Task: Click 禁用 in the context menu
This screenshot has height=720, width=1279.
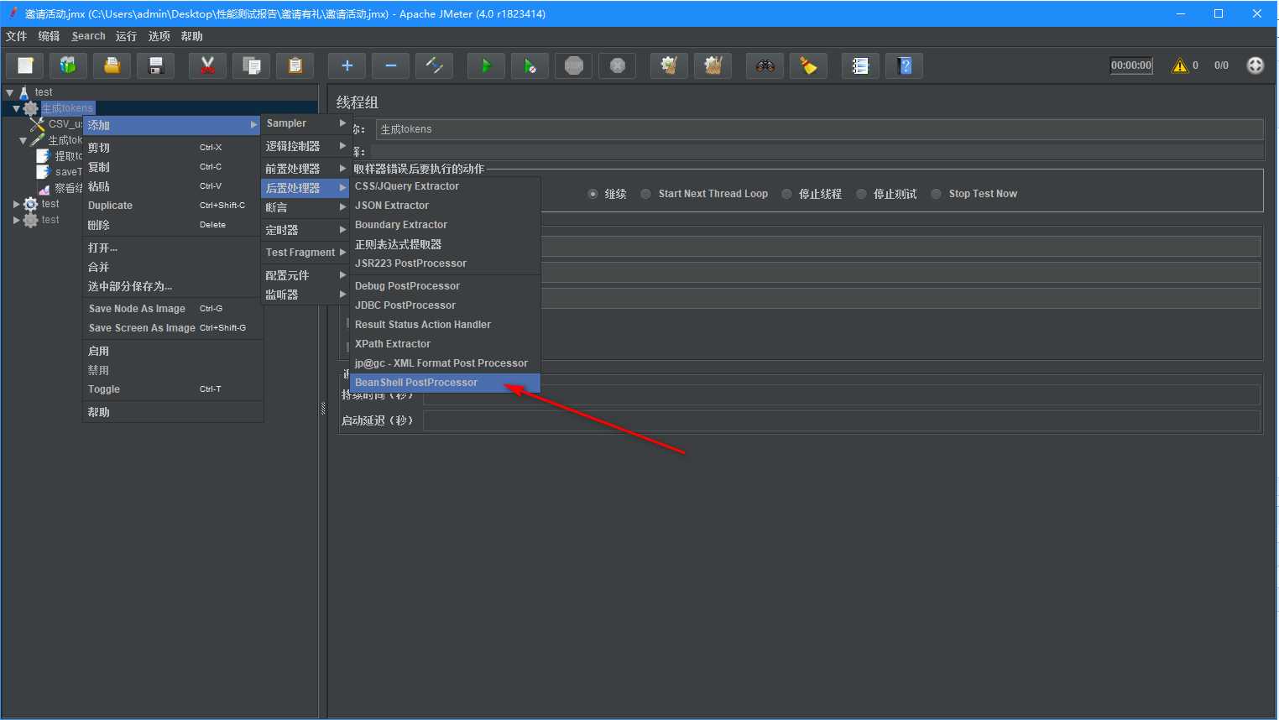Action: [x=172, y=370]
